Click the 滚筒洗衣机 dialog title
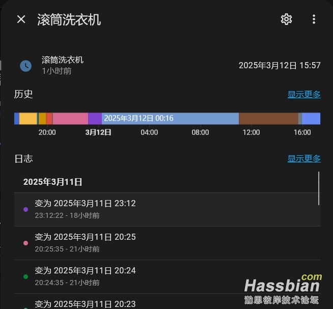Image resolution: width=333 pixels, height=309 pixels. (x=69, y=20)
